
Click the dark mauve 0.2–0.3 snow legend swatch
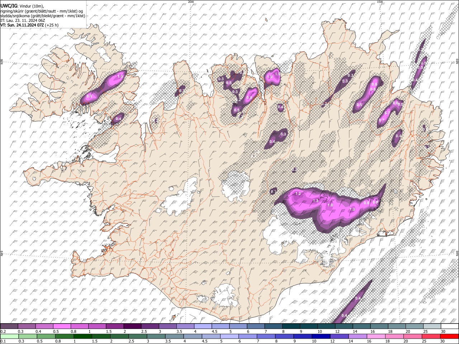coord(9,326)
